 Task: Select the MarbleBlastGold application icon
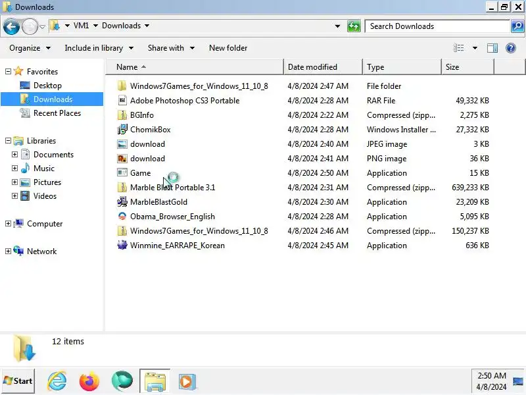coord(122,202)
